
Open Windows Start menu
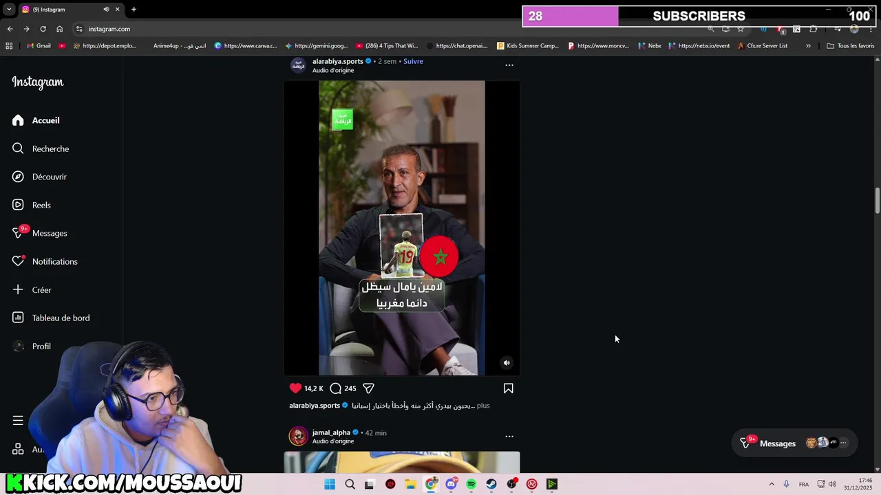click(x=330, y=484)
